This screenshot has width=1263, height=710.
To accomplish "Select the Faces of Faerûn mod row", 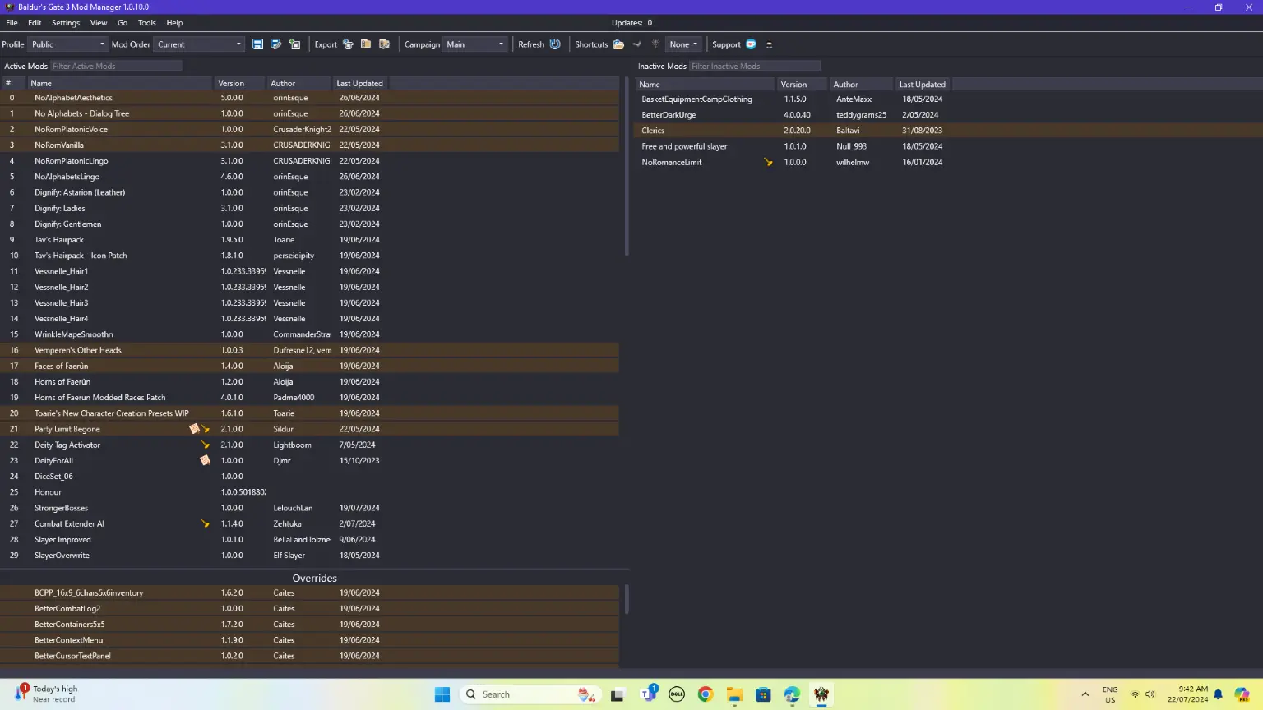I will [309, 366].
